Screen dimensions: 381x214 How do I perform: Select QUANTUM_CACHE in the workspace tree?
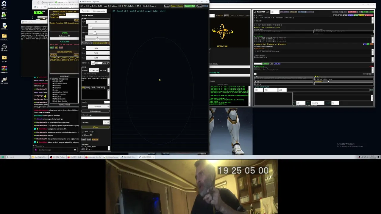(x=61, y=92)
